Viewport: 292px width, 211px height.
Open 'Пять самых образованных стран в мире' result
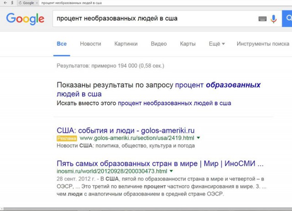point(160,164)
